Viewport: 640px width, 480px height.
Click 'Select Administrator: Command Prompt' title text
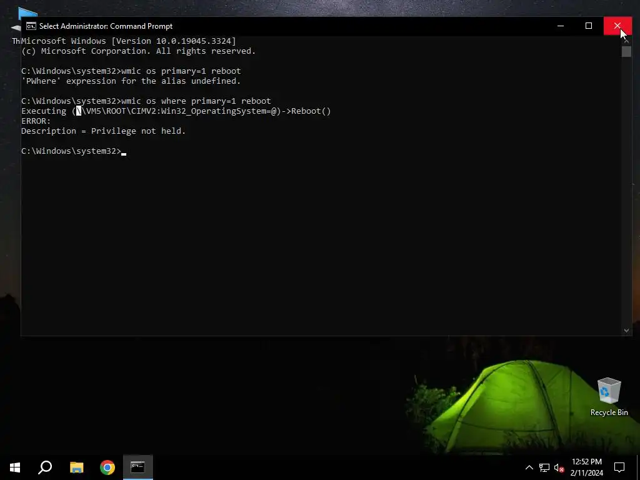coord(106,26)
